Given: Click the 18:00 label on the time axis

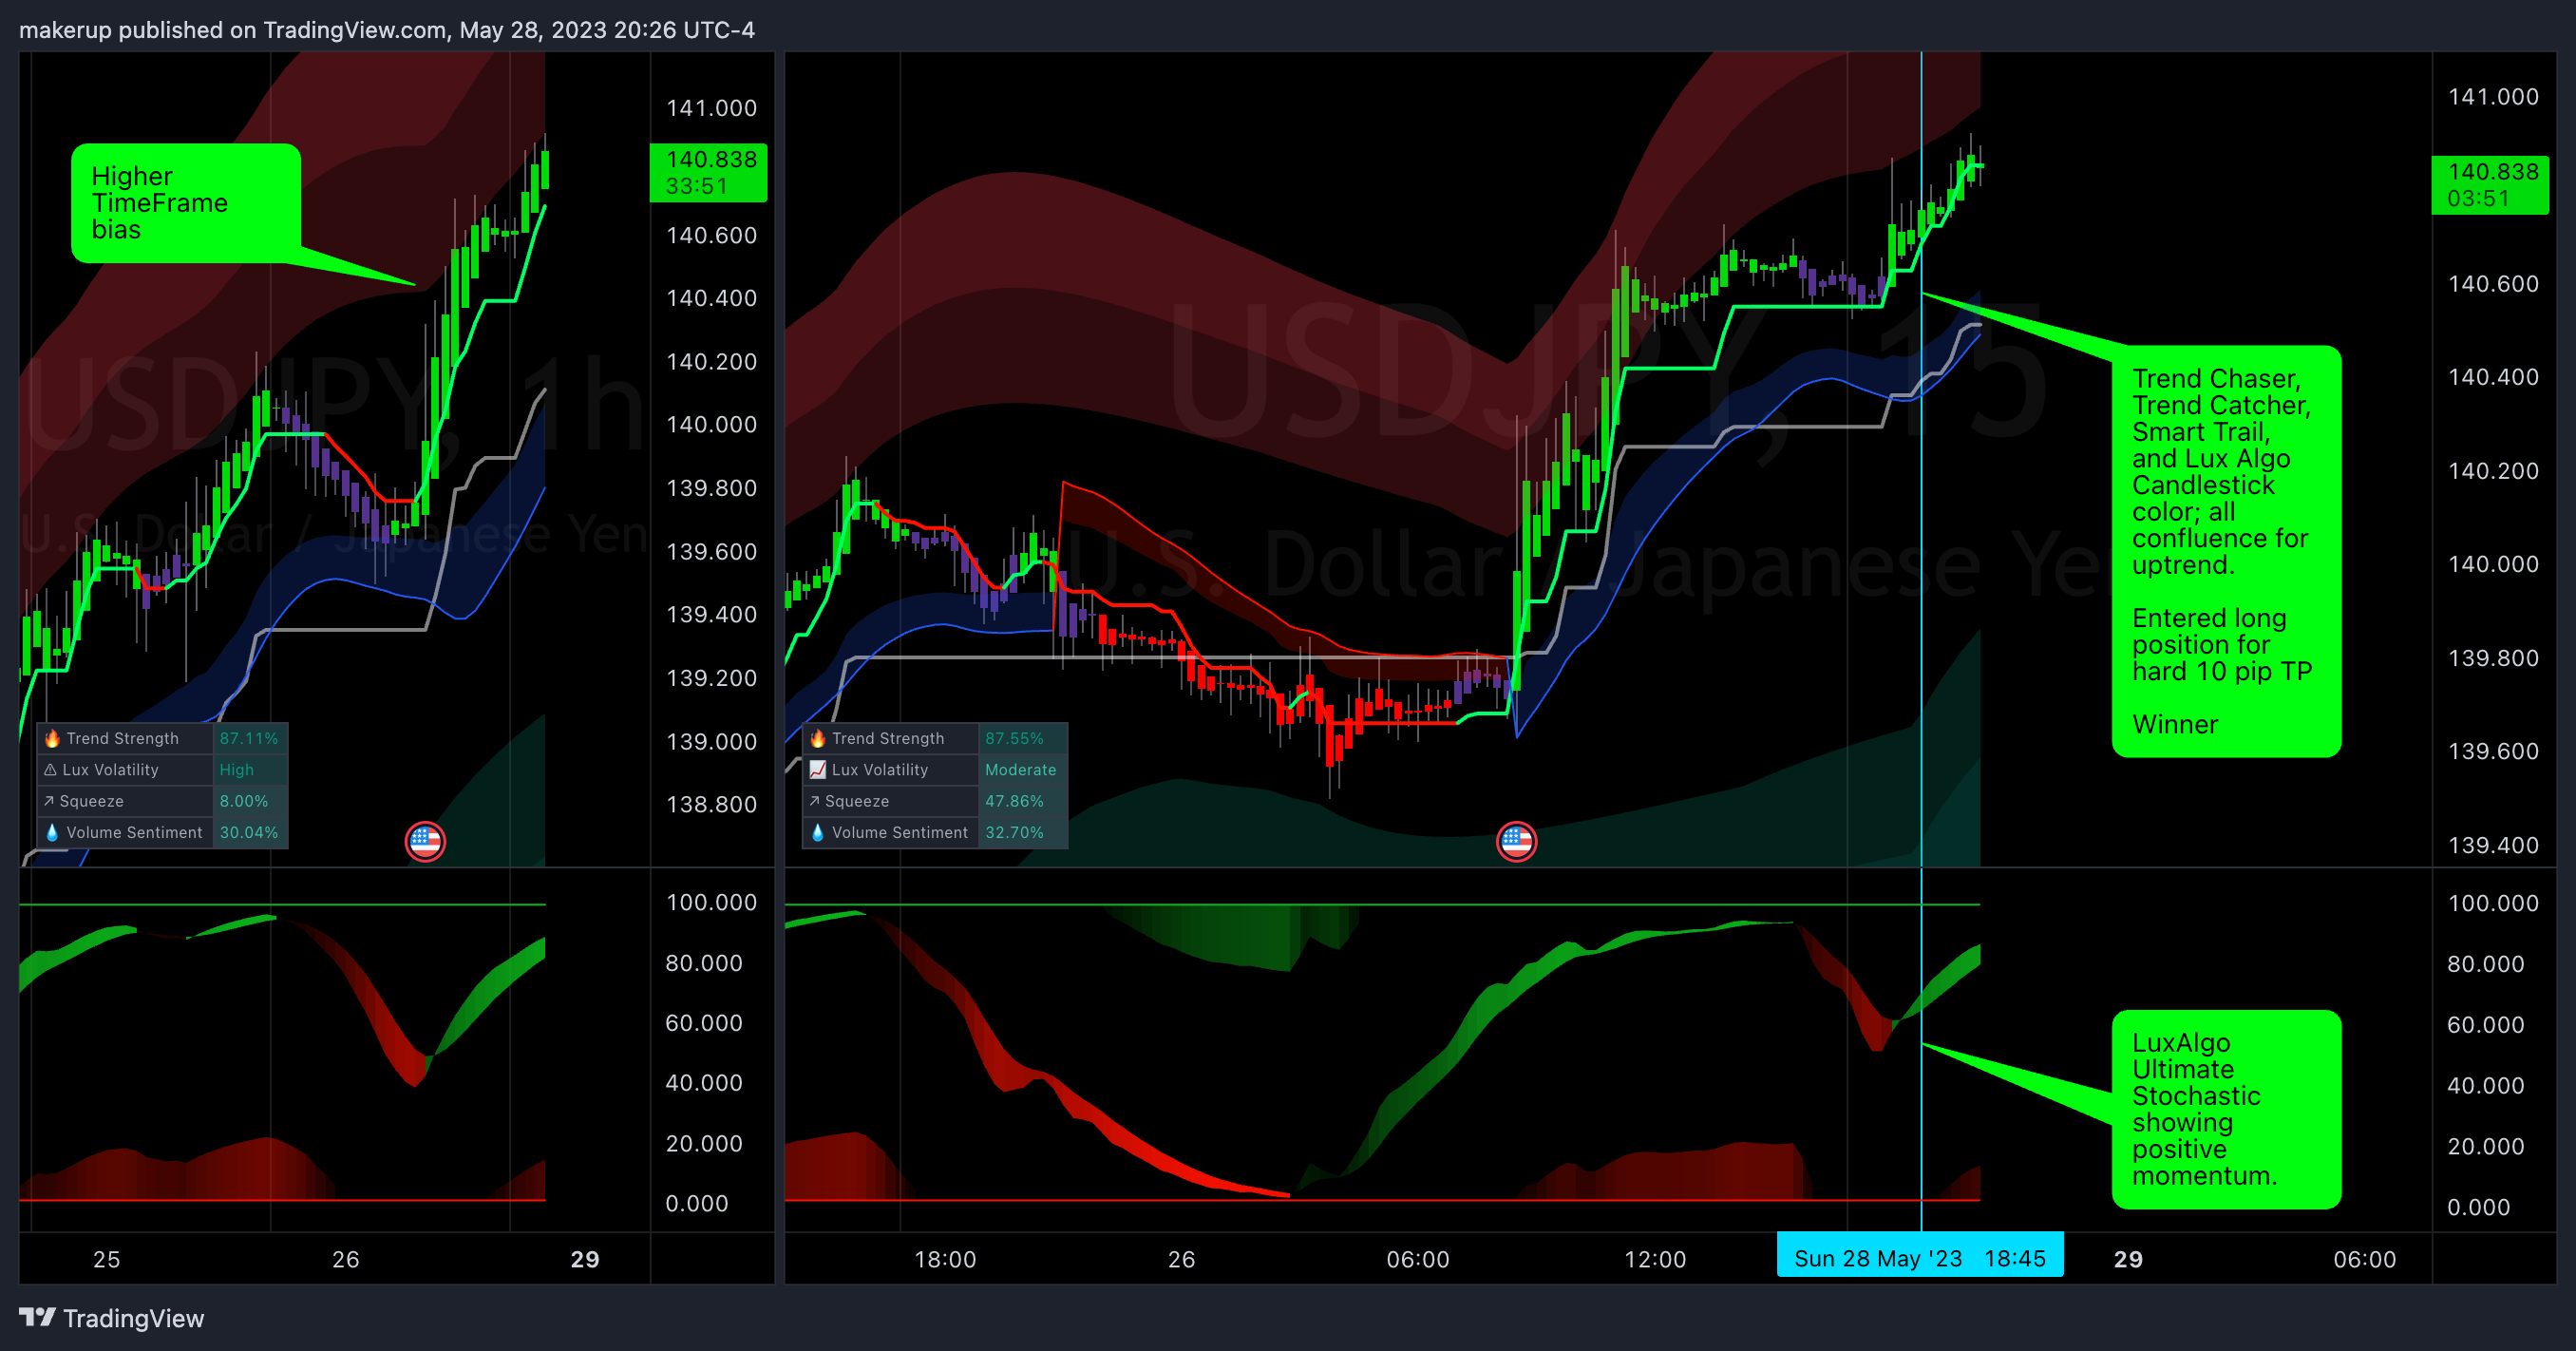Looking at the screenshot, I should [x=945, y=1259].
